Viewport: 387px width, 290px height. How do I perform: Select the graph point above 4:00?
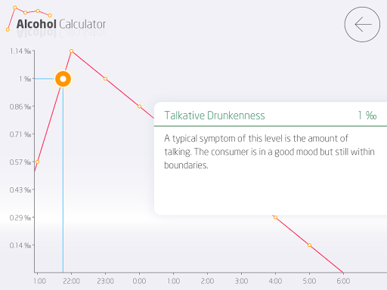(275, 217)
